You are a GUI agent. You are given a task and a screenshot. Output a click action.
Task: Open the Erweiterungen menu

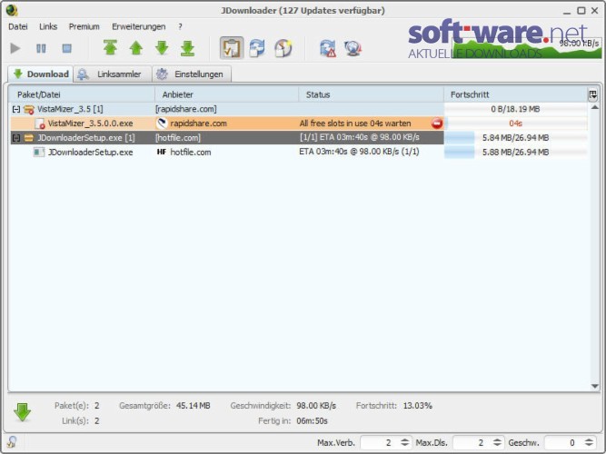click(139, 26)
